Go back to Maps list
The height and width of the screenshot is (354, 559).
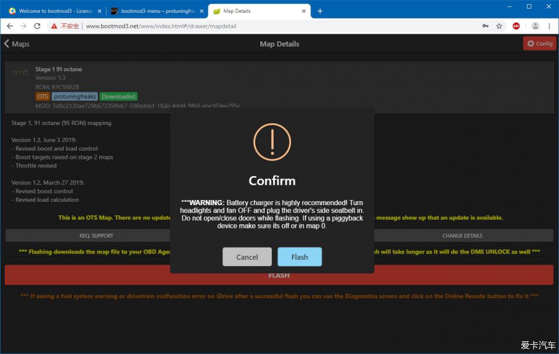(x=17, y=44)
